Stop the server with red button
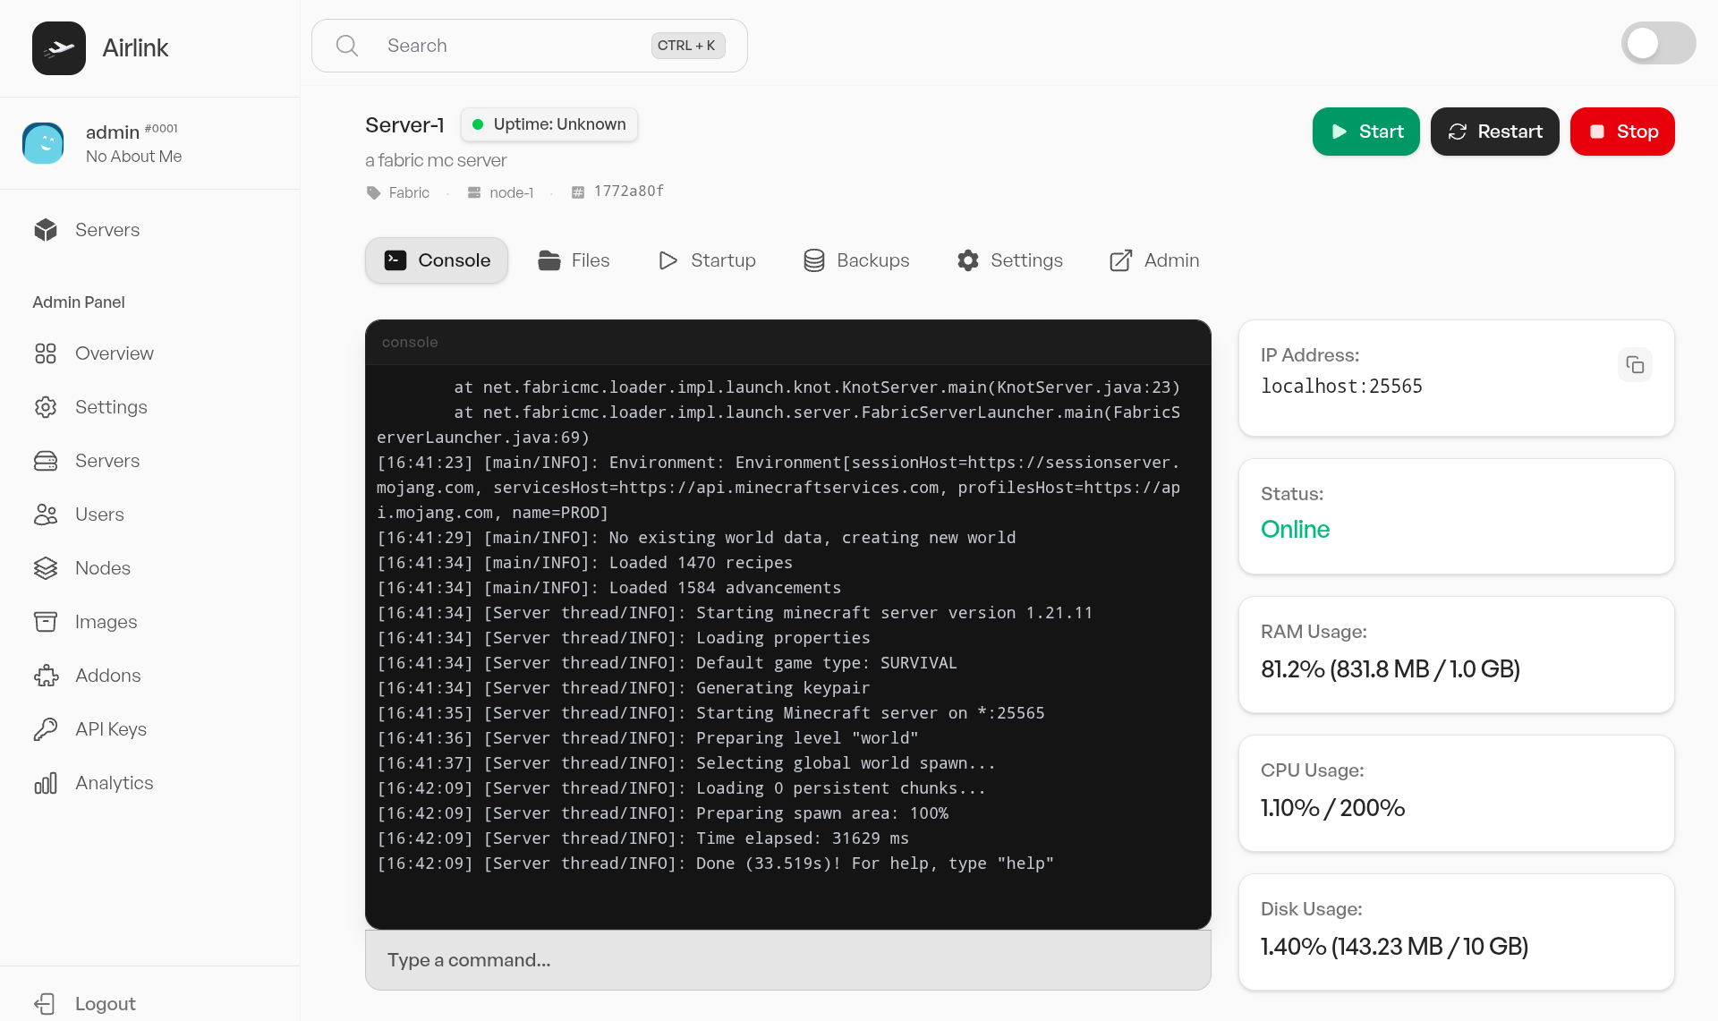 (1621, 132)
